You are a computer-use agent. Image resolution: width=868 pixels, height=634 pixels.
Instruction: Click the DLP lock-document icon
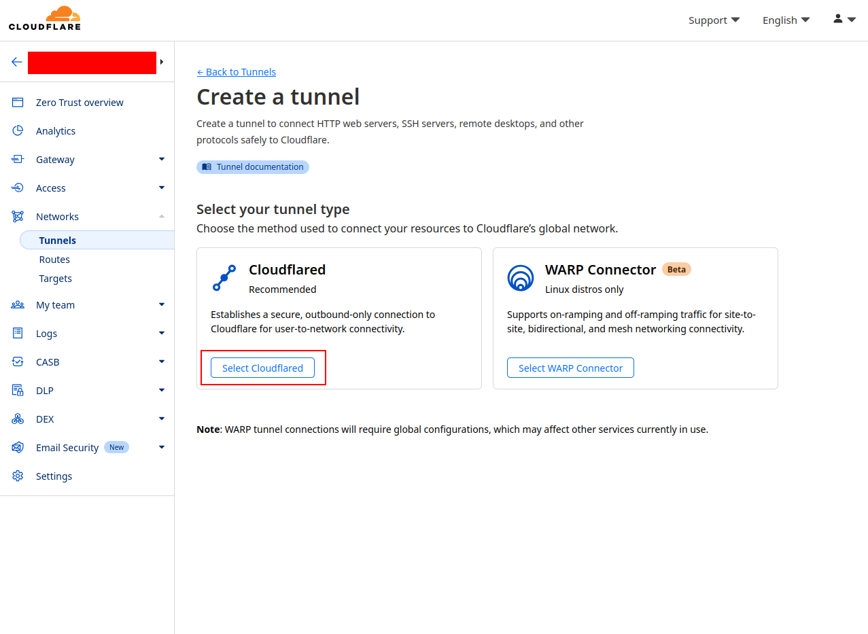click(x=18, y=391)
